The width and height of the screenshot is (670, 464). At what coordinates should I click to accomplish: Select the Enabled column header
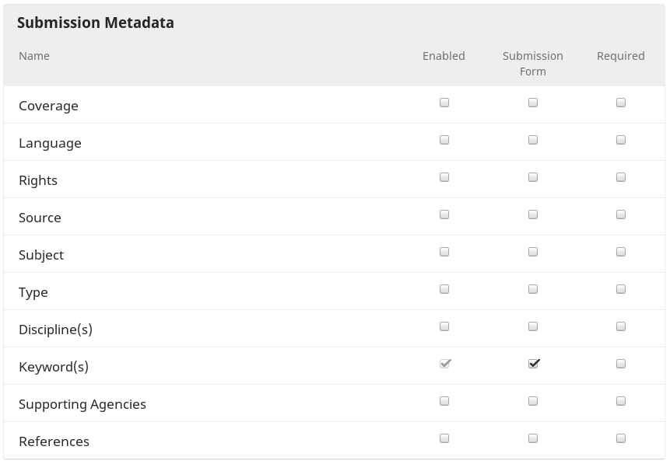pos(444,56)
